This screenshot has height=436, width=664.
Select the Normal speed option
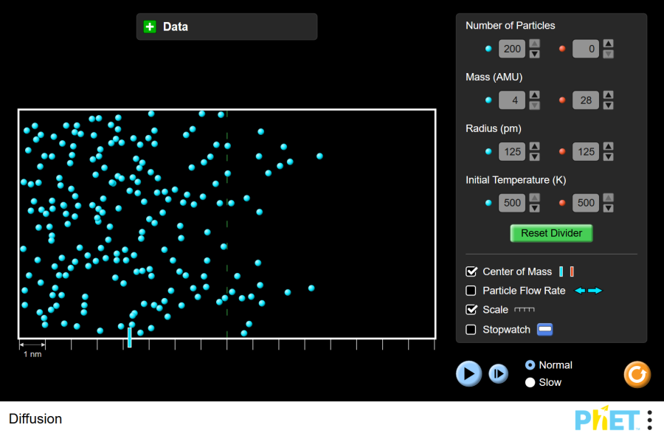click(x=530, y=365)
